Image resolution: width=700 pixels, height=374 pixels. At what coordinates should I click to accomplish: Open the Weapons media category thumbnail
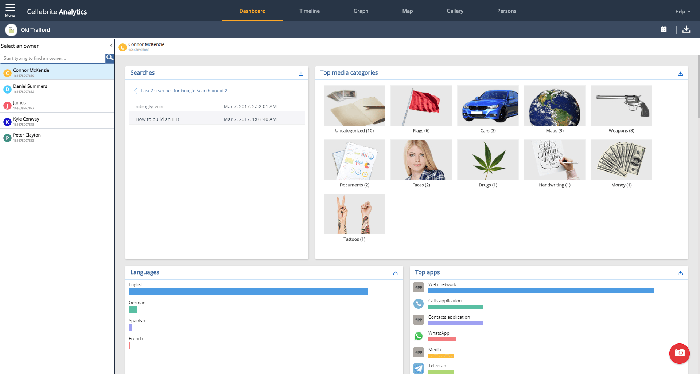coord(621,106)
